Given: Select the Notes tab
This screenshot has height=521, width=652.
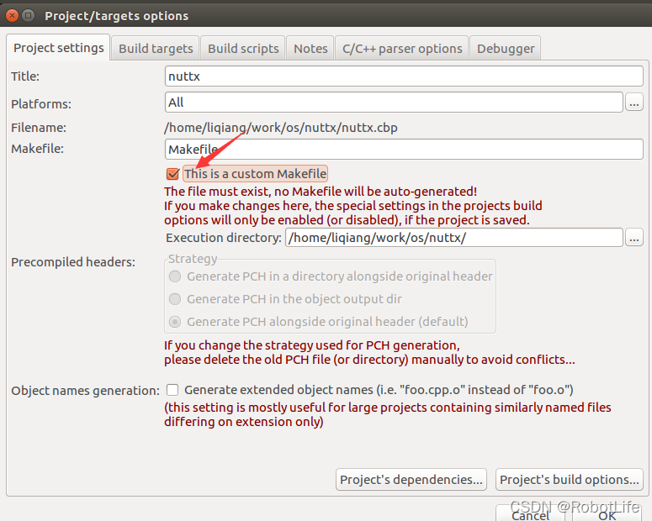Looking at the screenshot, I should [310, 49].
